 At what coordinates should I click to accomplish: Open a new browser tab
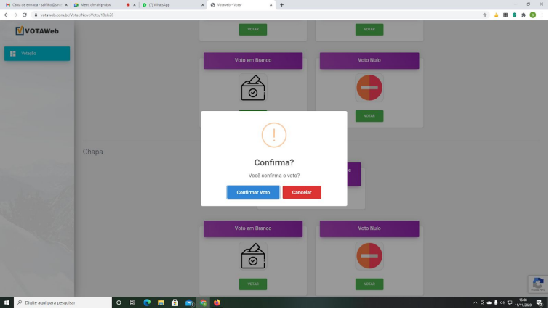tap(282, 4)
